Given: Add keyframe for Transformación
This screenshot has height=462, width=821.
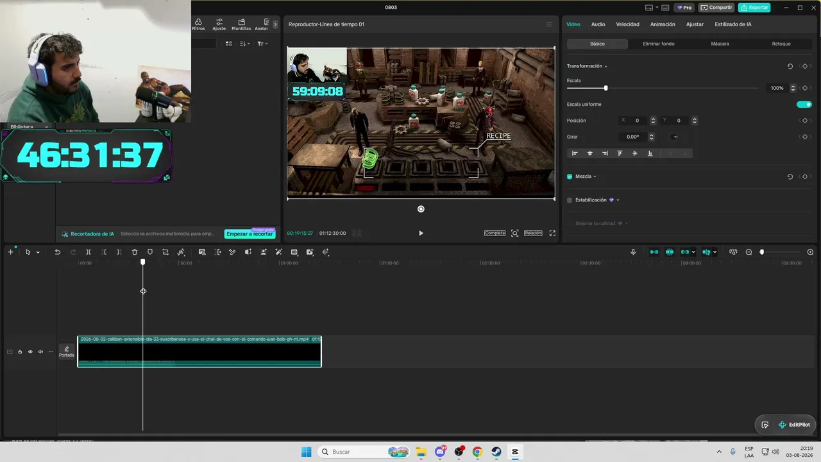Looking at the screenshot, I should (805, 66).
